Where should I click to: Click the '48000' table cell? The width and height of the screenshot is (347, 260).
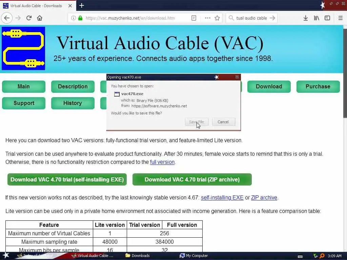coord(110,242)
